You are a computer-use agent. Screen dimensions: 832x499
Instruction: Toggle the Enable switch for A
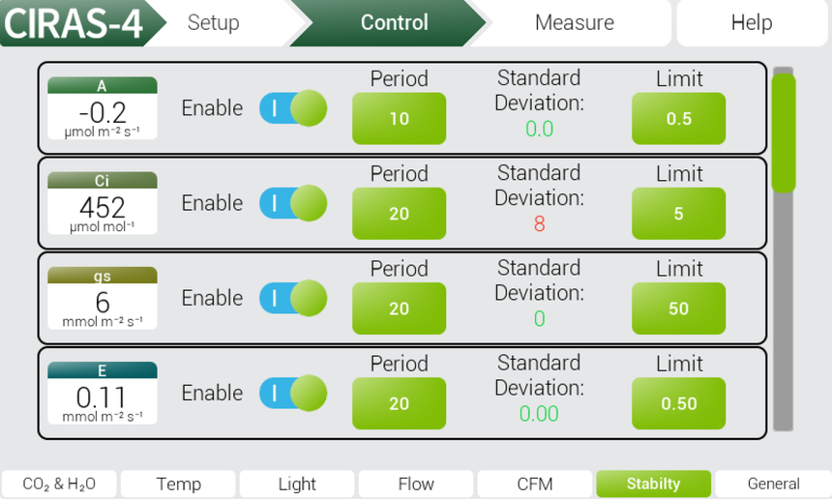(x=292, y=108)
